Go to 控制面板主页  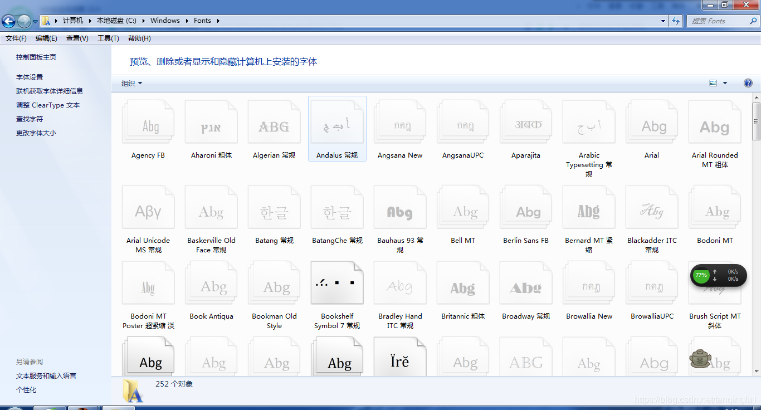click(x=36, y=57)
